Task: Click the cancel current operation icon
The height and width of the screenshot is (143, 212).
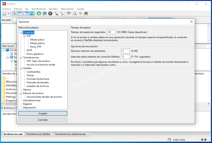Action: click(x=50, y=14)
